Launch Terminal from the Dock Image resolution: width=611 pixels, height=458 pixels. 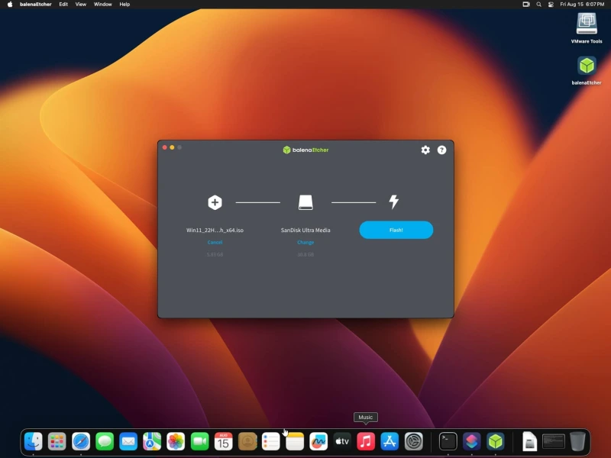[448, 442]
